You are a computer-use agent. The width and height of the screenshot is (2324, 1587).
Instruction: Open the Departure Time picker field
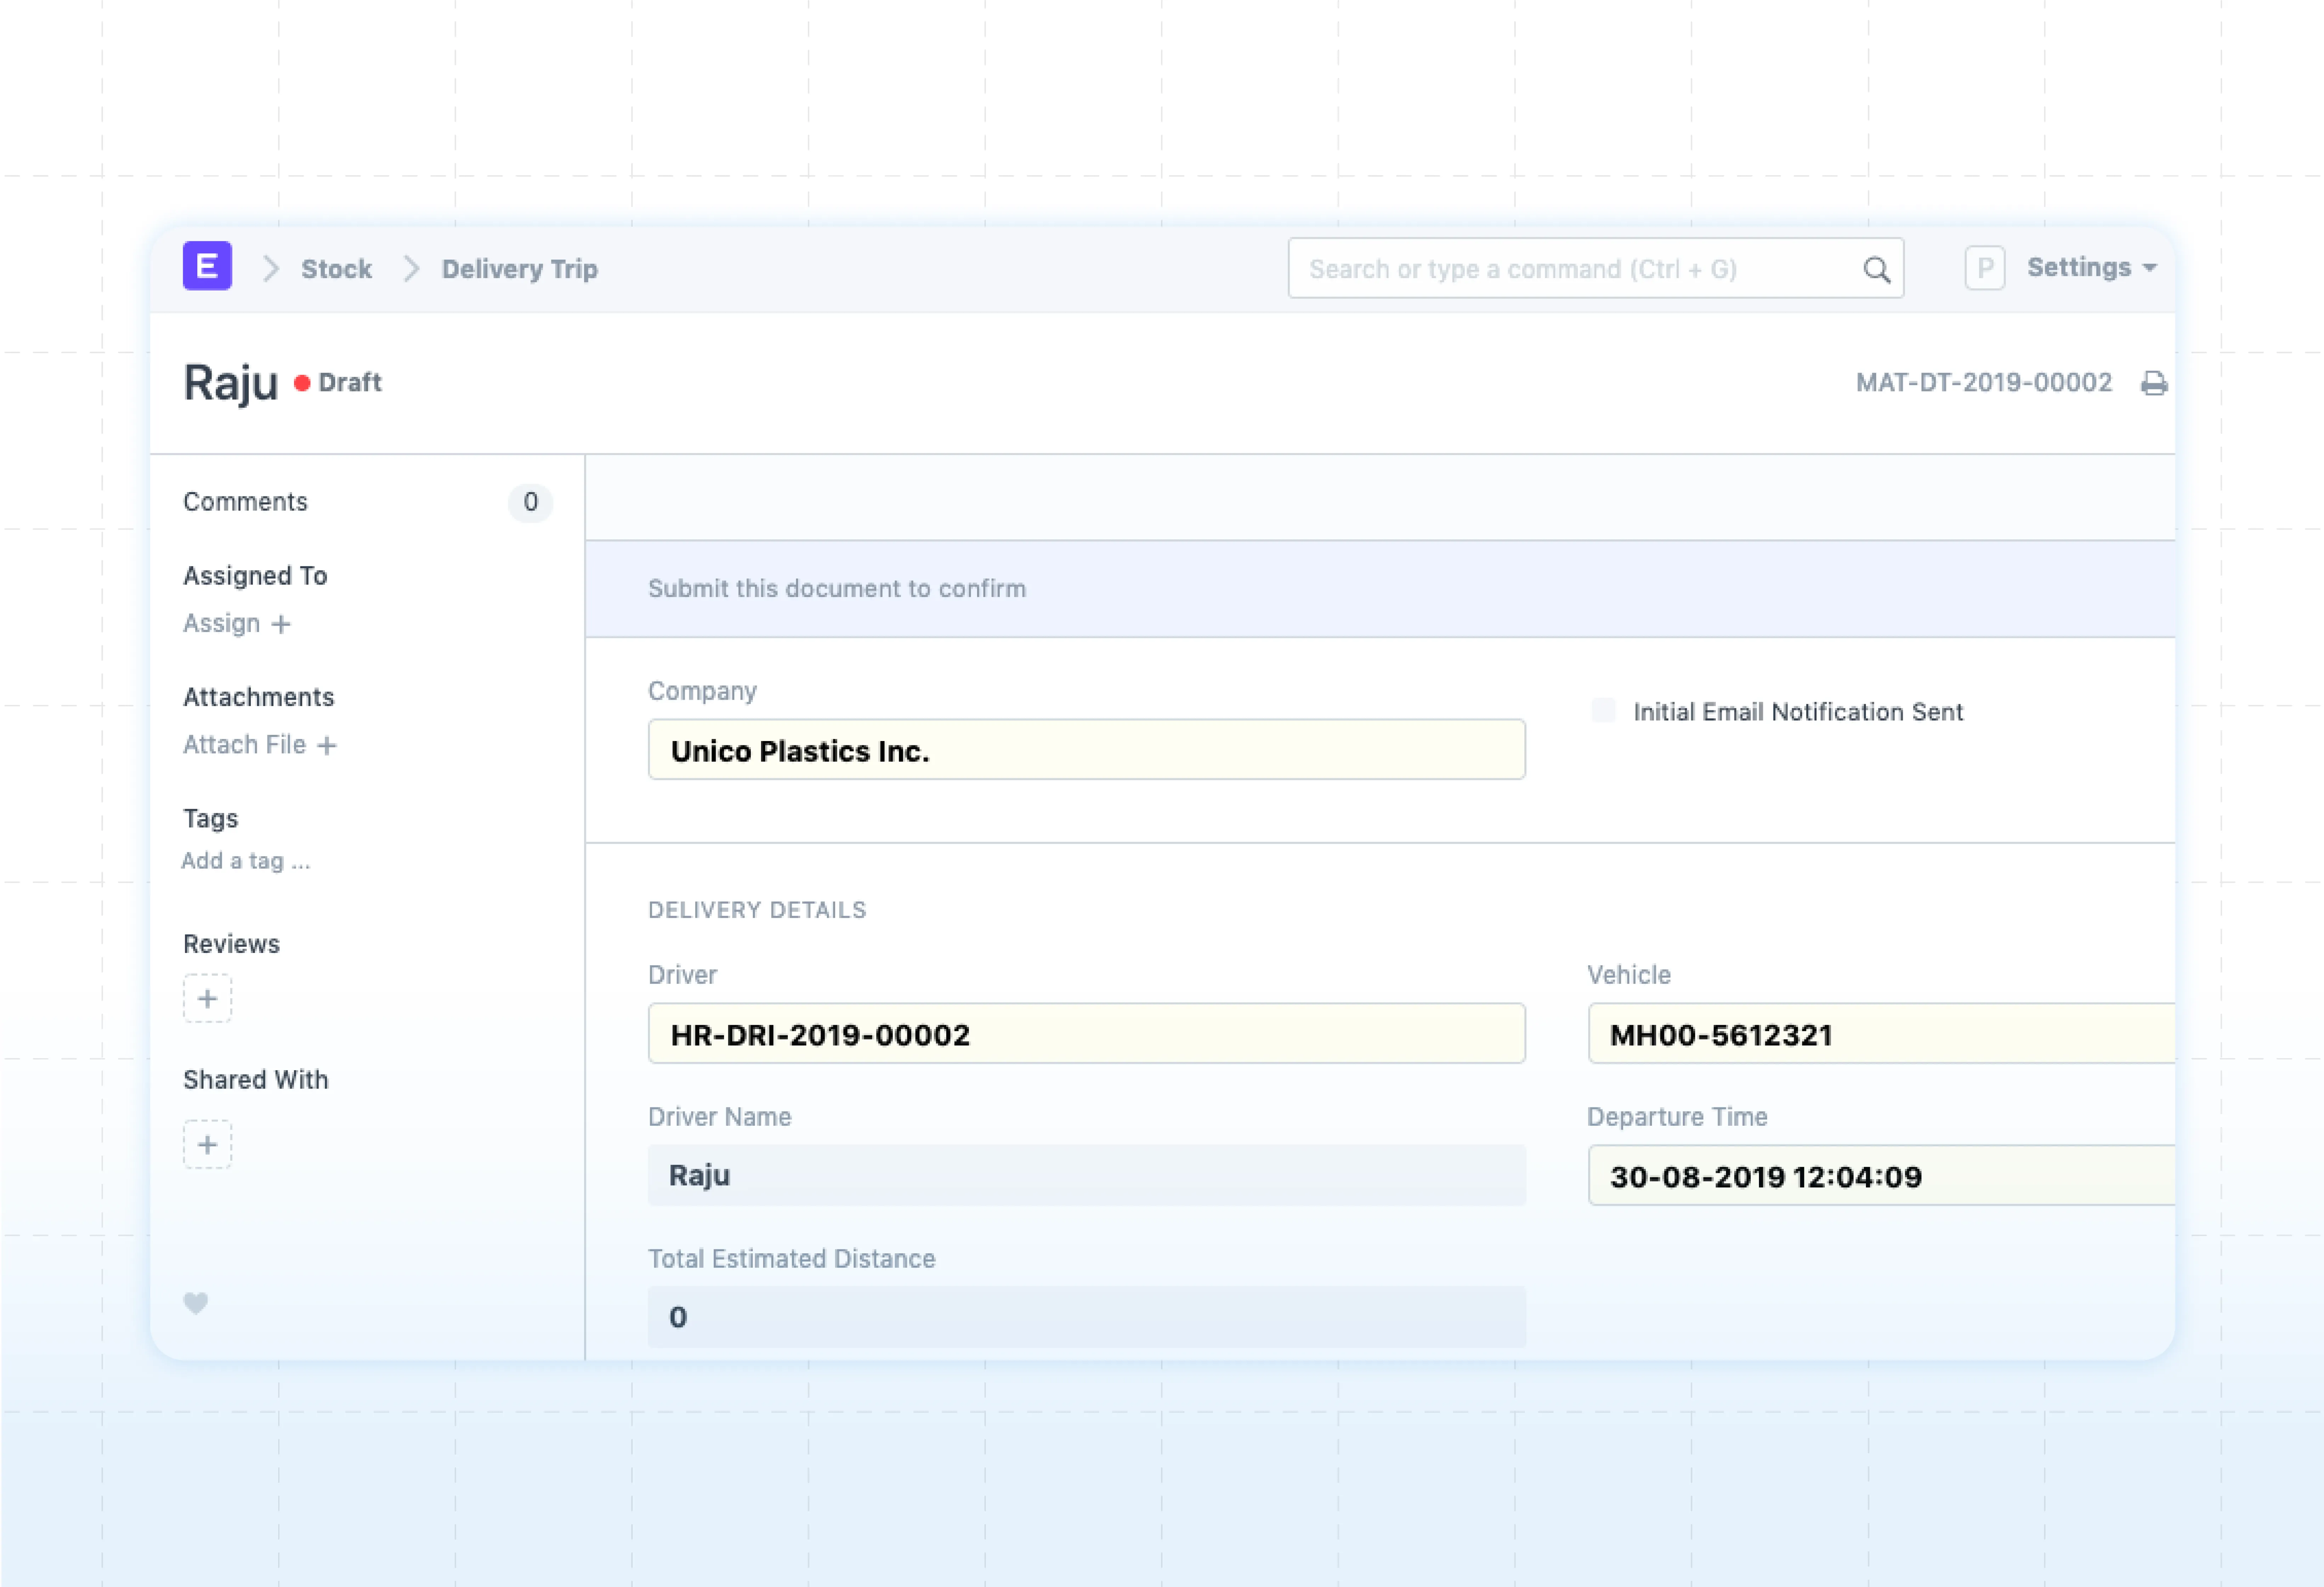click(x=1880, y=1176)
